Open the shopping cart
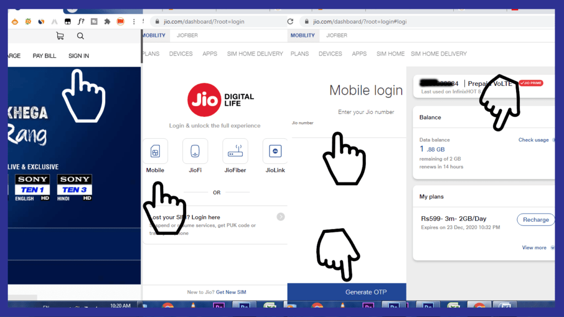This screenshot has height=317, width=564. [60, 35]
